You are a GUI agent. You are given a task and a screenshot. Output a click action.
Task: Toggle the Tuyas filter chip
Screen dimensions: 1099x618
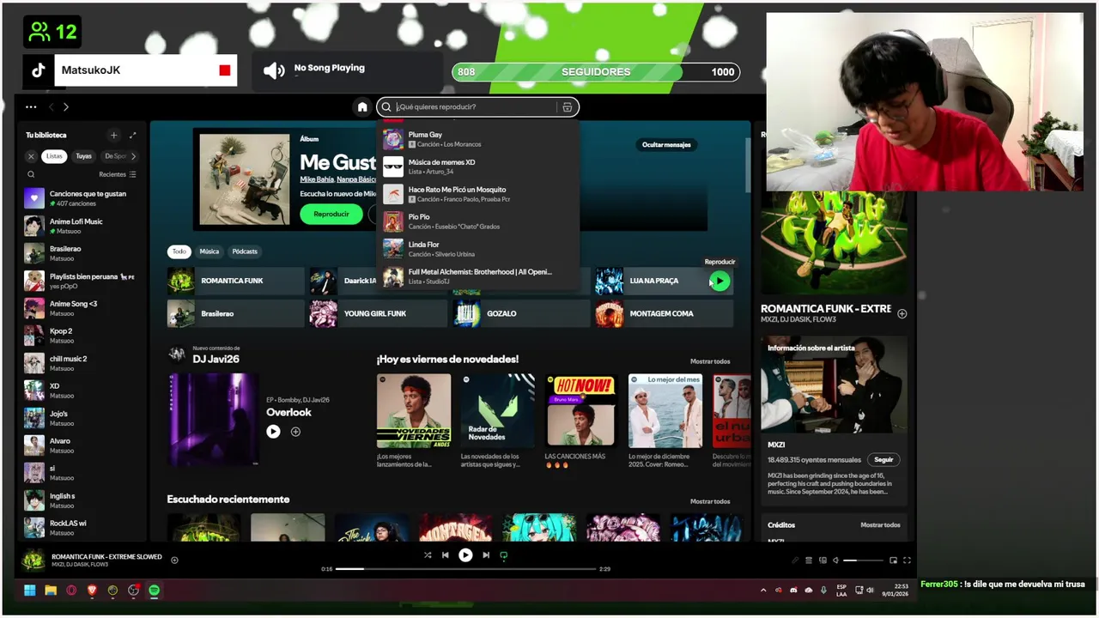[83, 156]
